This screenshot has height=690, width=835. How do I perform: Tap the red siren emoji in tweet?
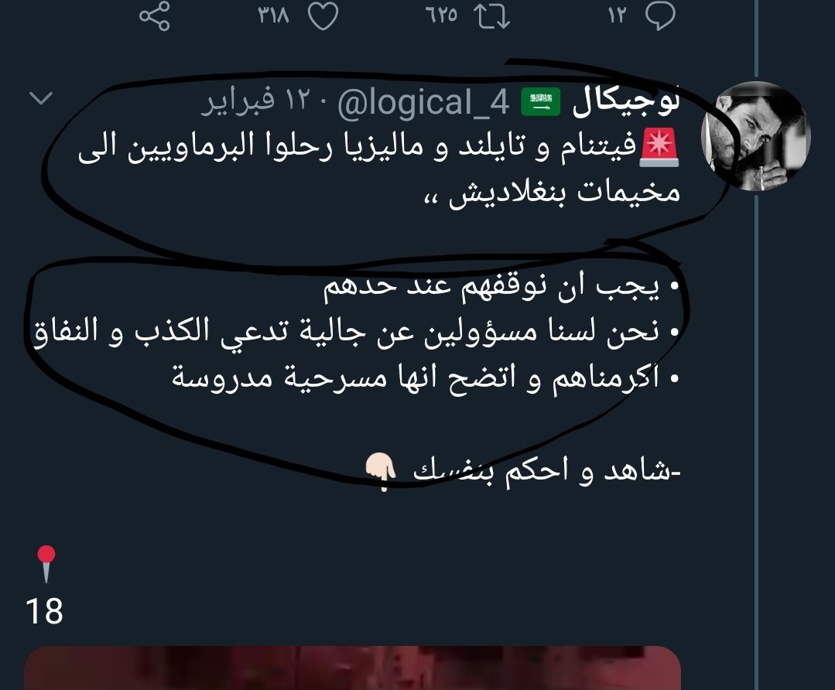point(660,147)
